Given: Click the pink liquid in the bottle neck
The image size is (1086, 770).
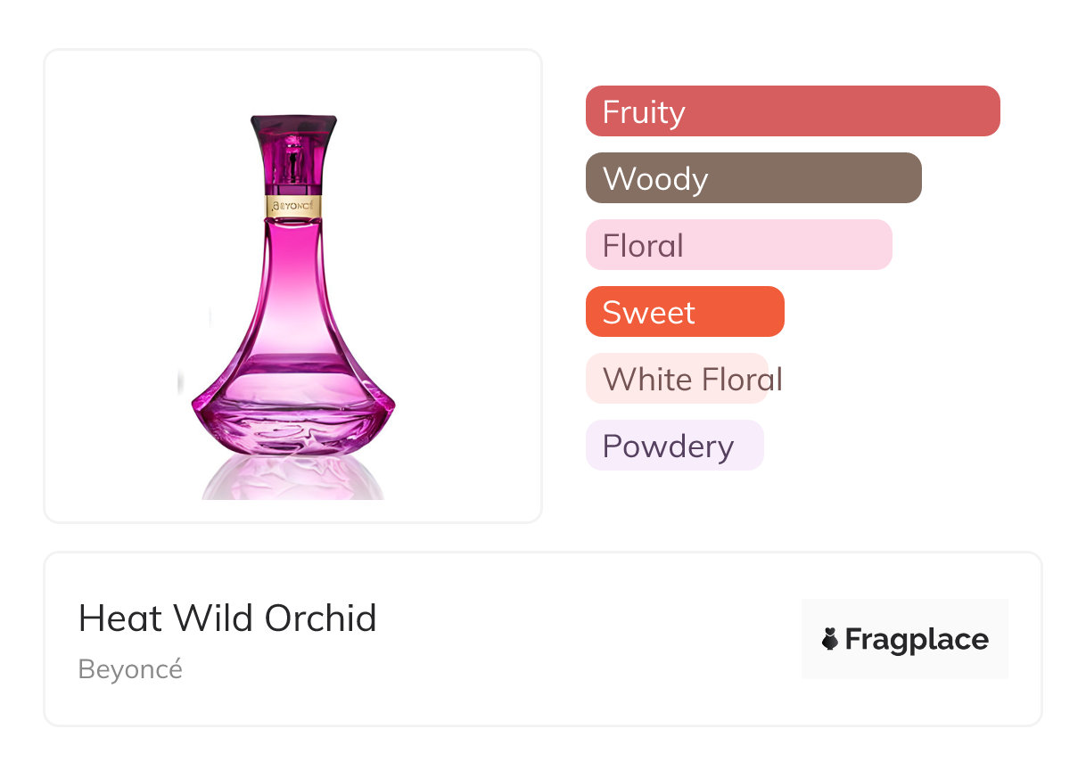Looking at the screenshot, I should [x=293, y=258].
